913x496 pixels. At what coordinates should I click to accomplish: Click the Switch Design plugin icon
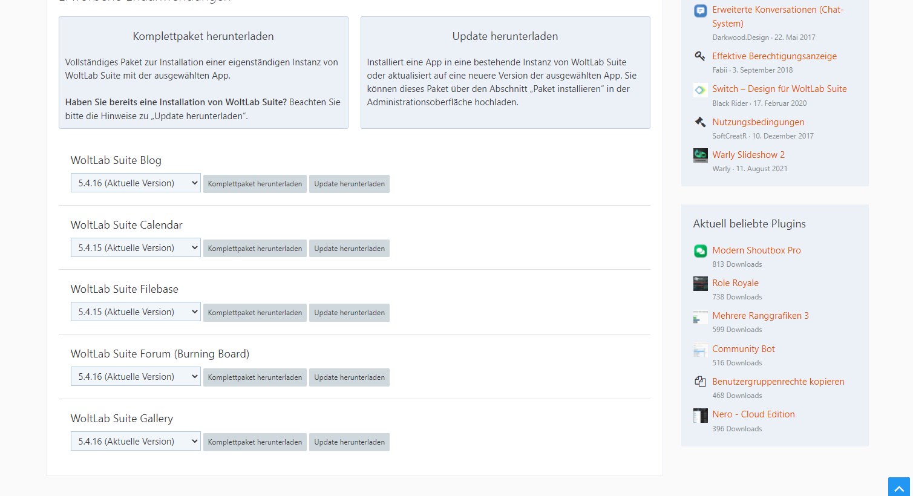tap(700, 90)
